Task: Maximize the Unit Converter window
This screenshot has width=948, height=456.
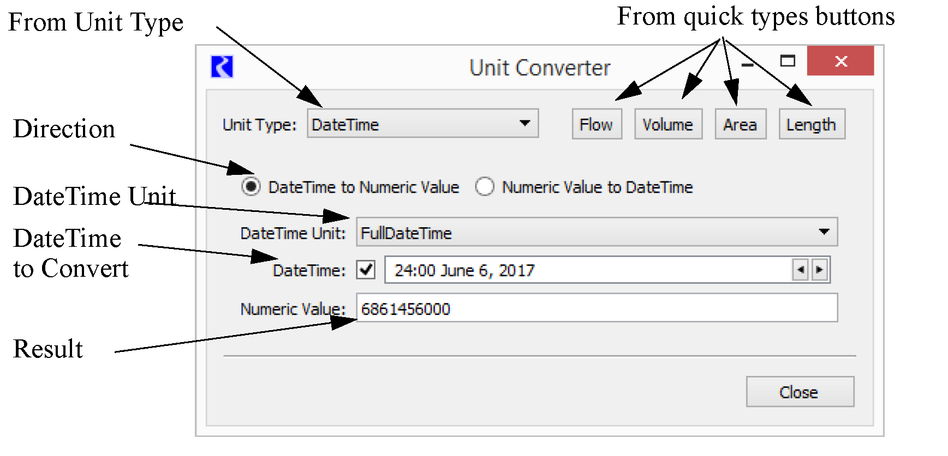Action: point(788,61)
